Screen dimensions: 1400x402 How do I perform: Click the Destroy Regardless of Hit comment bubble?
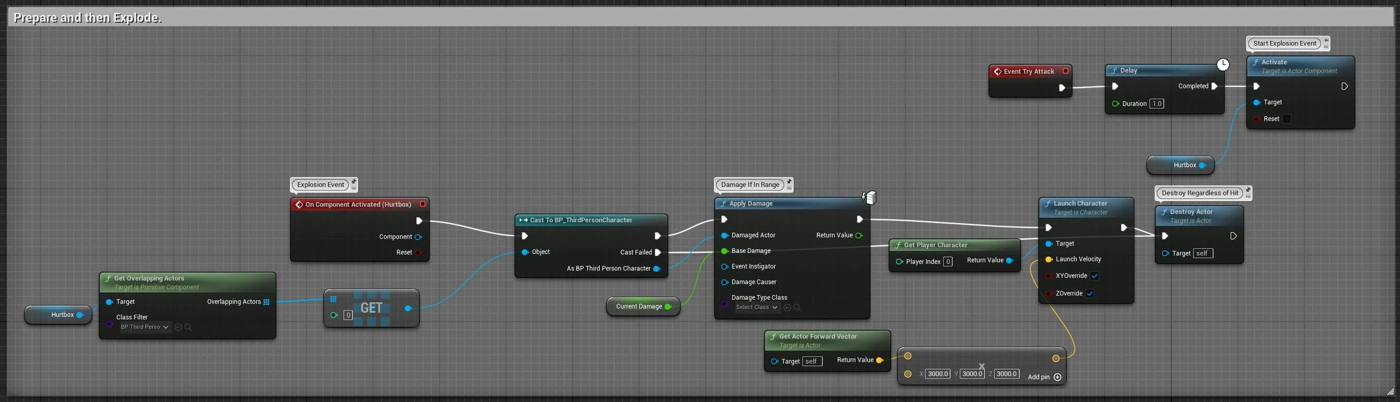(x=1200, y=193)
